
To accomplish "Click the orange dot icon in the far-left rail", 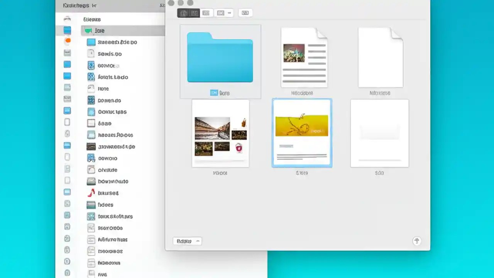I will (x=68, y=40).
